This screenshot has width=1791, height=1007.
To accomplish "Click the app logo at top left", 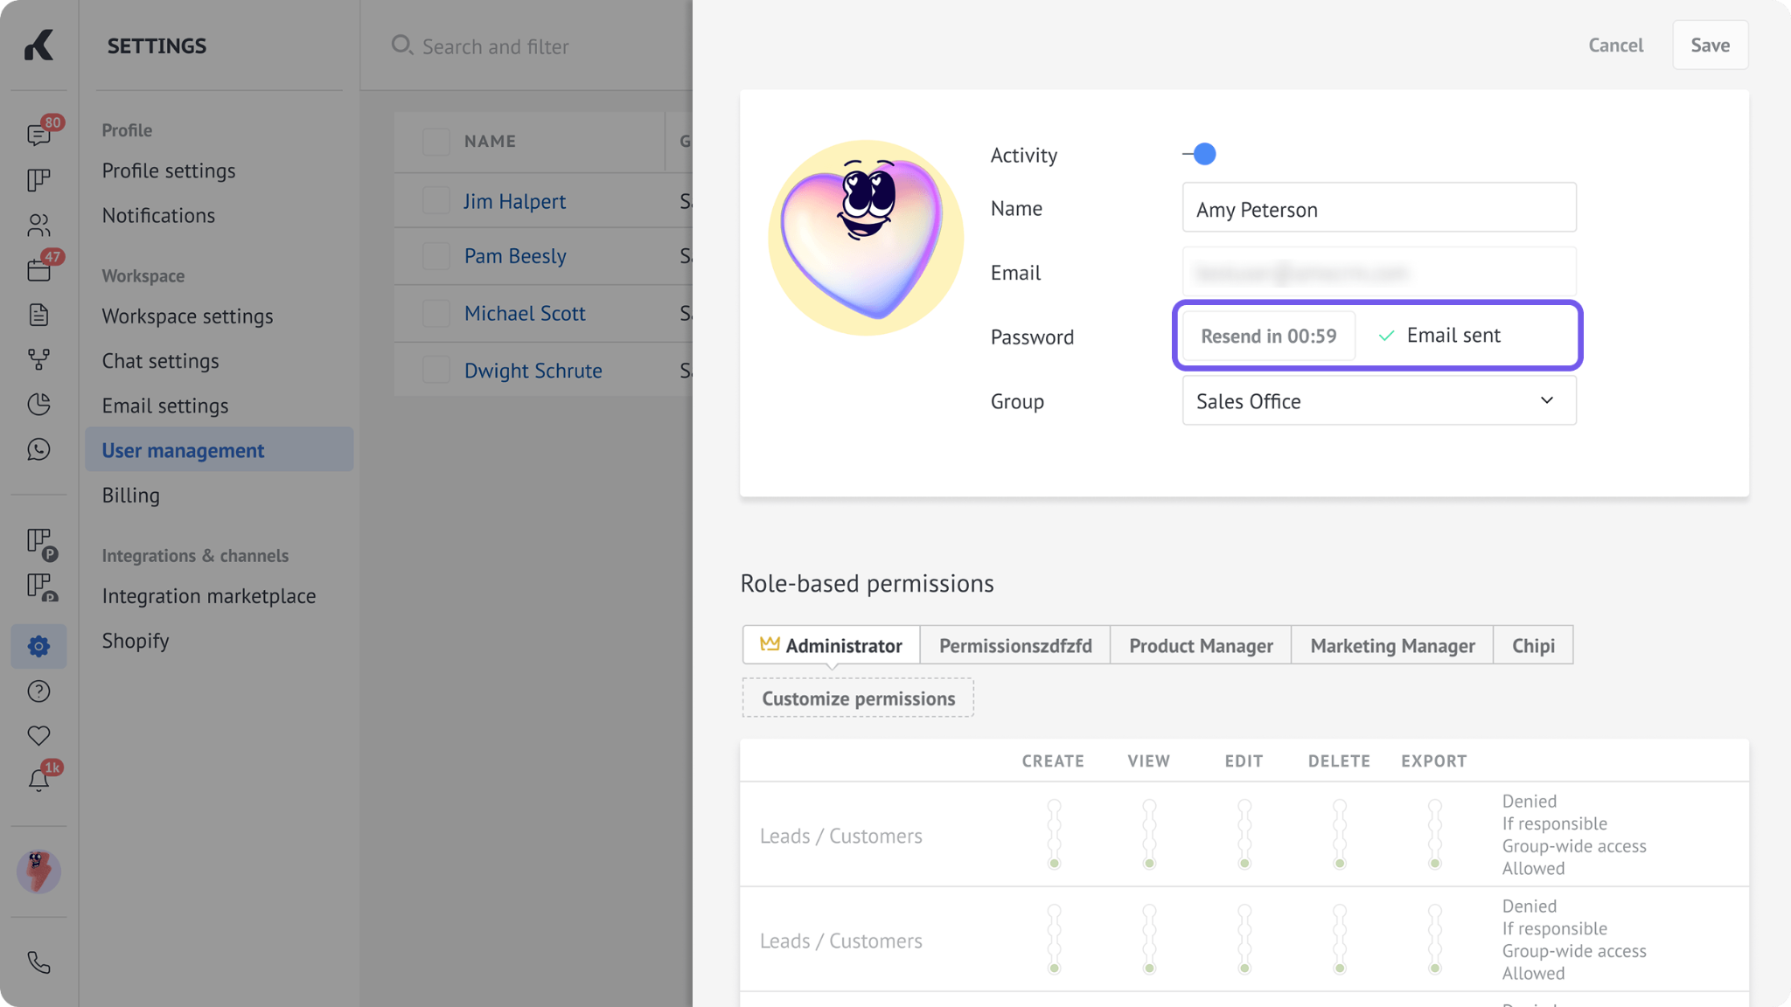I will 38,45.
